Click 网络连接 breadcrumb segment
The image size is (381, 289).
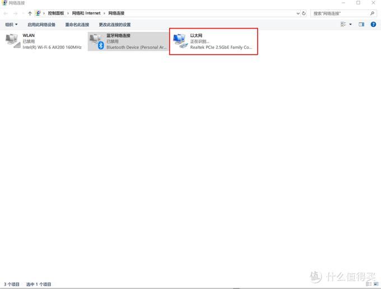tap(116, 13)
